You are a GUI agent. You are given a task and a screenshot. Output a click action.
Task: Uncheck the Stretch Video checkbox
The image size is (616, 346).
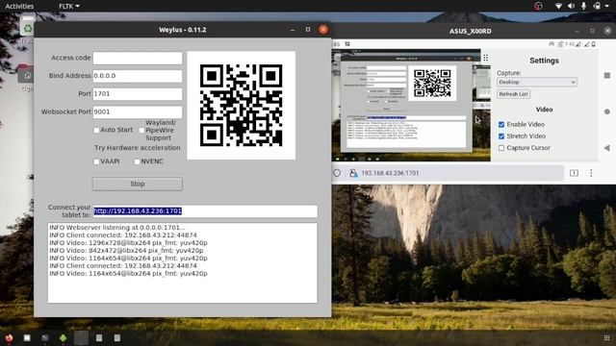pyautogui.click(x=501, y=136)
